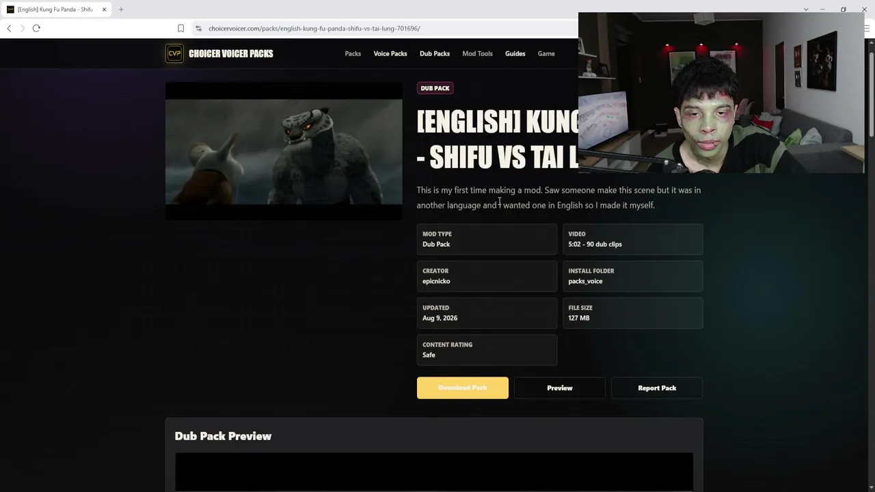Image resolution: width=875 pixels, height=492 pixels.
Task: Click the video value "5:02 - 90 dub clips"
Action: click(x=595, y=244)
